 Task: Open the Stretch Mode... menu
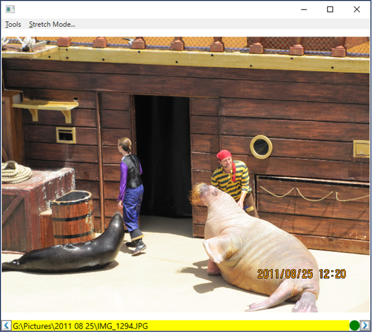coord(52,24)
